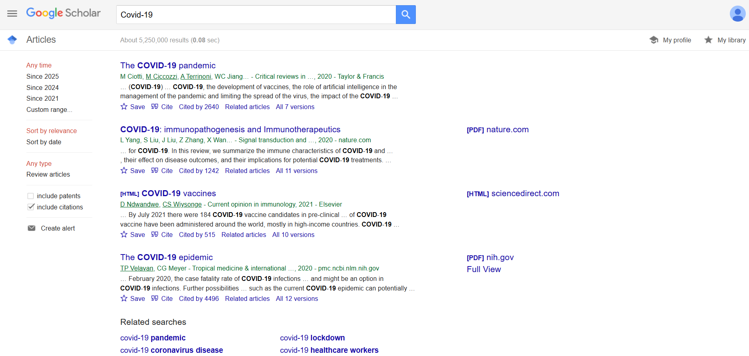Open Related articles for The COVID-19 pandemic
This screenshot has height=356, width=749.
[x=247, y=107]
